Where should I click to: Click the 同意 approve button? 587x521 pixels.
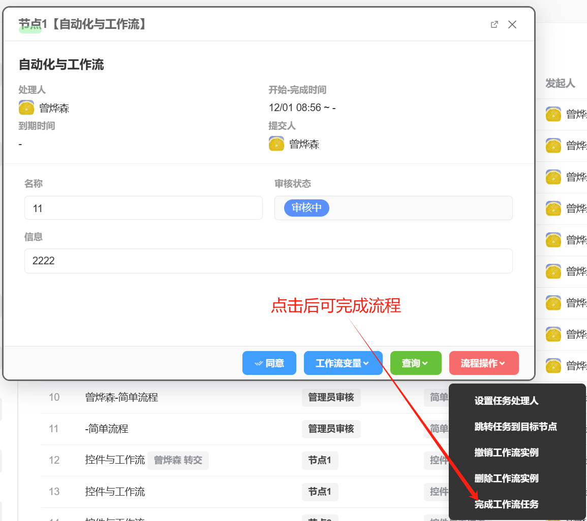click(x=269, y=363)
